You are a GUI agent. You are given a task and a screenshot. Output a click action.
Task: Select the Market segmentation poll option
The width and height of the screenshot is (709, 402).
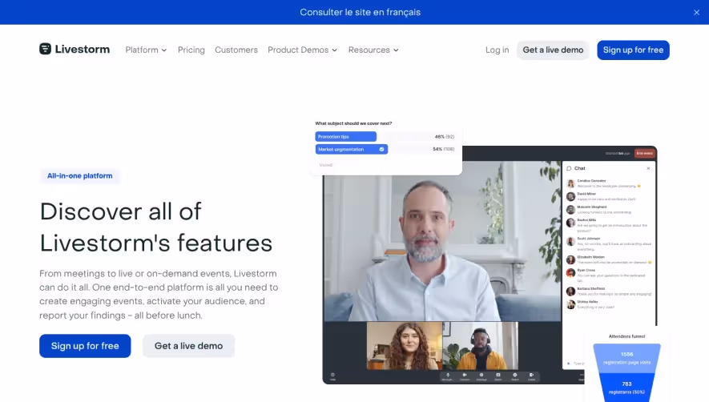point(352,149)
